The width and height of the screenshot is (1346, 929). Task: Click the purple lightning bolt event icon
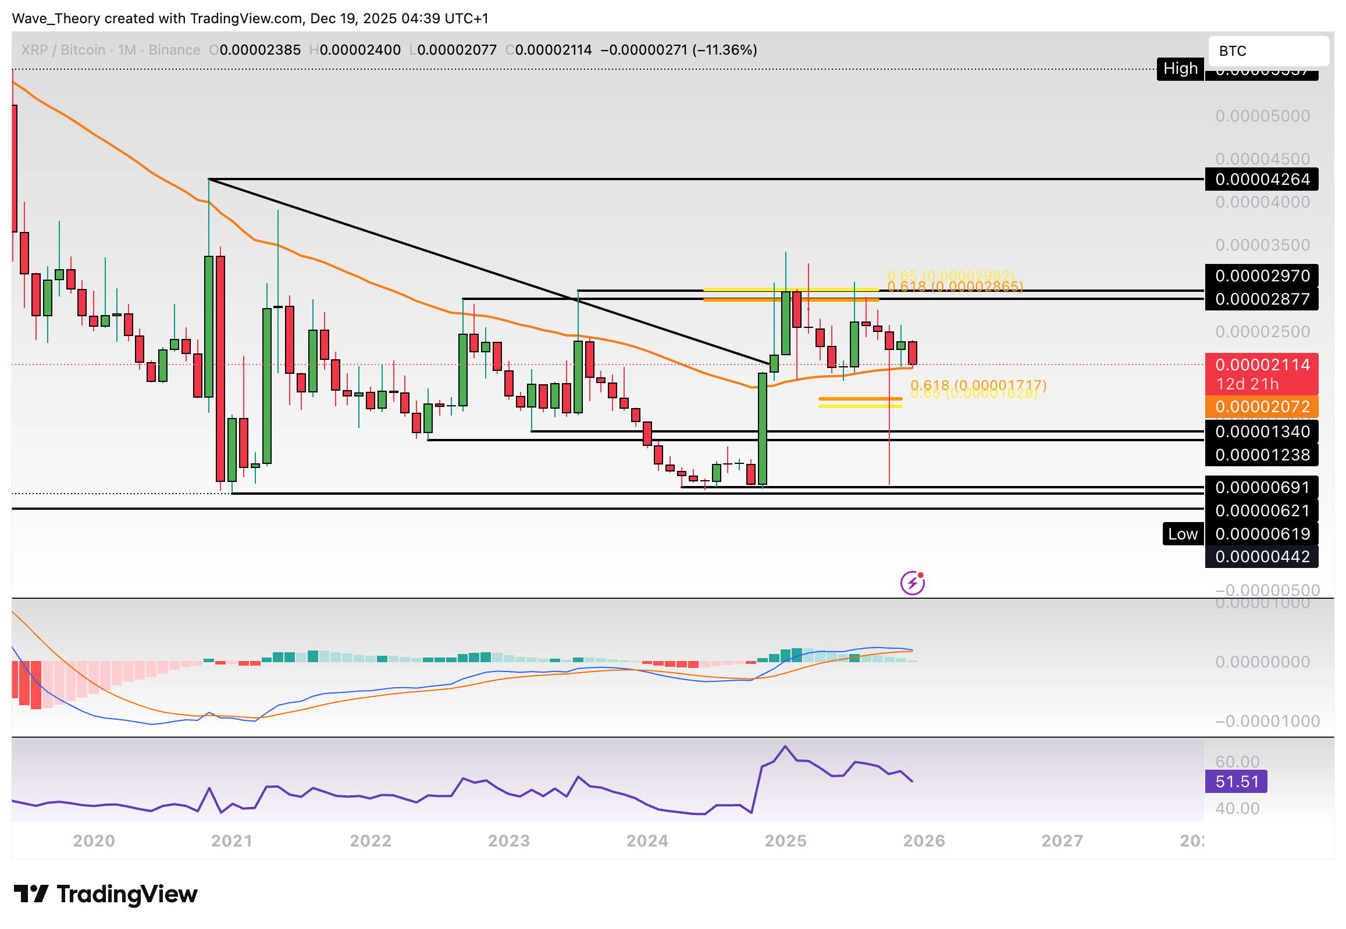tap(911, 583)
